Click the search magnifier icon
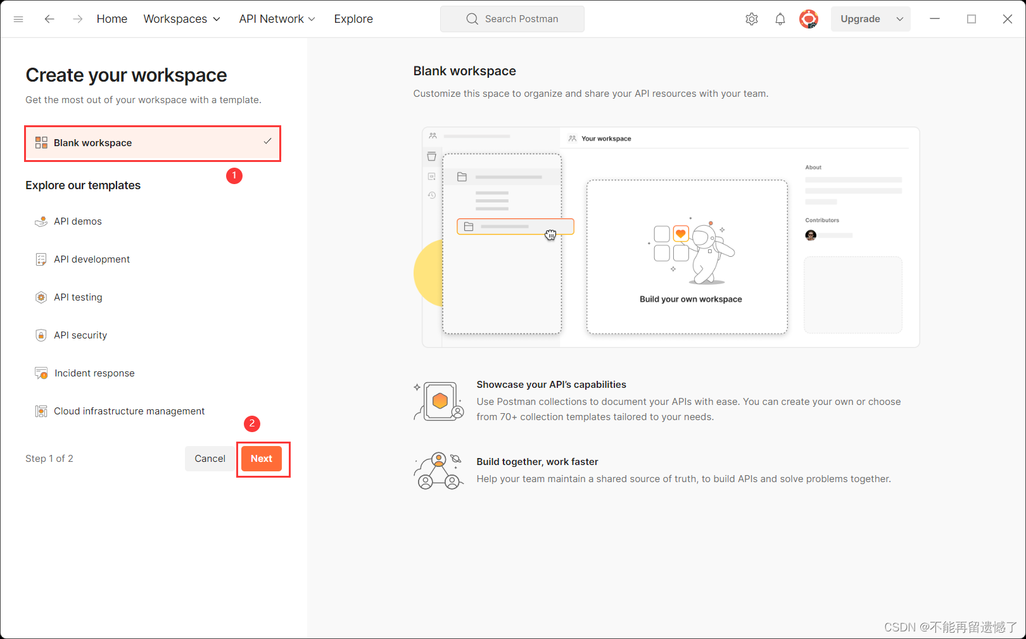The image size is (1026, 639). tap(472, 19)
